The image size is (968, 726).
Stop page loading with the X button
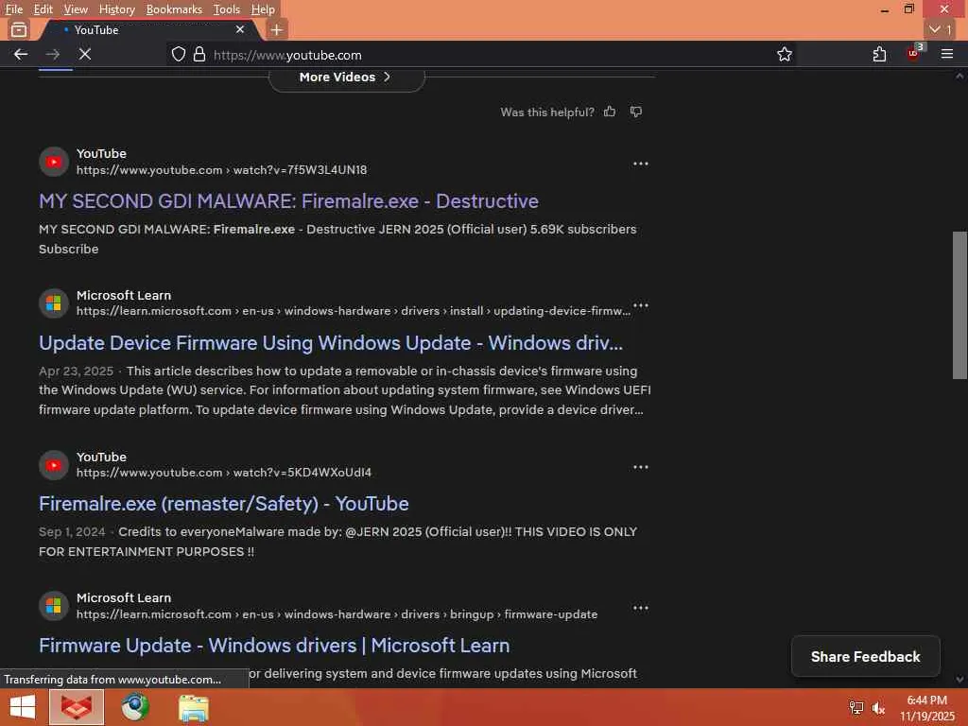point(85,54)
